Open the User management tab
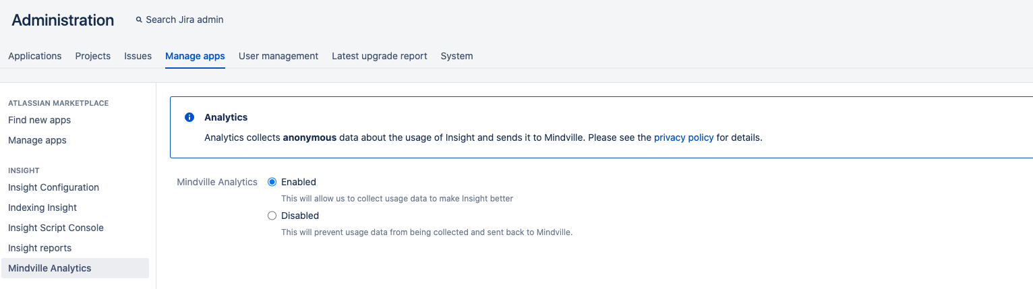This screenshot has height=289, width=1033. coord(278,56)
